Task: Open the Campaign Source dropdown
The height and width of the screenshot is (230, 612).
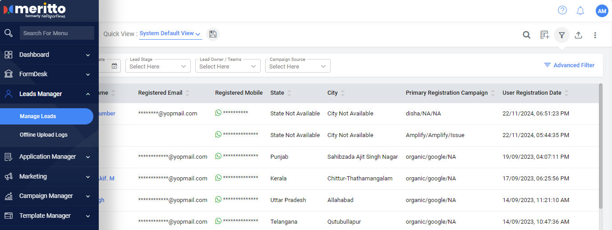Action: click(x=298, y=66)
